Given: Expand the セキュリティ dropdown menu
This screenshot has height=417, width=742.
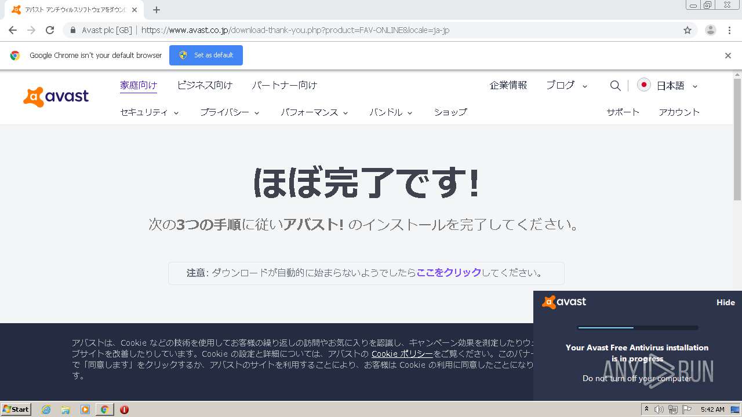Looking at the screenshot, I should pyautogui.click(x=150, y=112).
